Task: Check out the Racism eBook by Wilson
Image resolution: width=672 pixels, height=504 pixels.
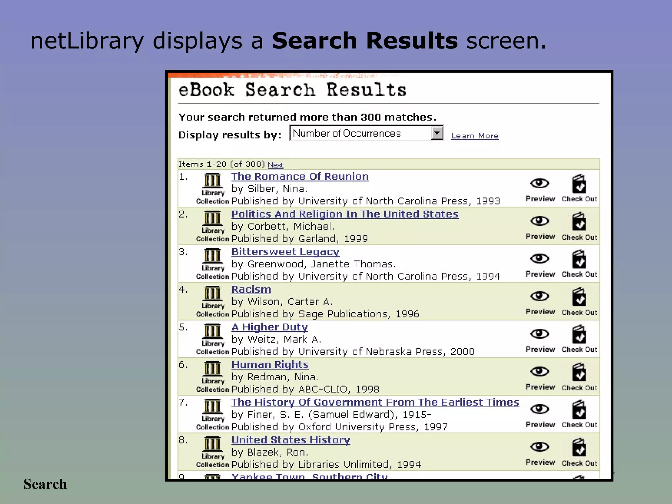Action: tap(579, 297)
